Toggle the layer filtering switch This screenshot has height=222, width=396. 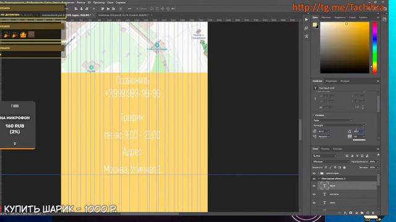point(378,155)
